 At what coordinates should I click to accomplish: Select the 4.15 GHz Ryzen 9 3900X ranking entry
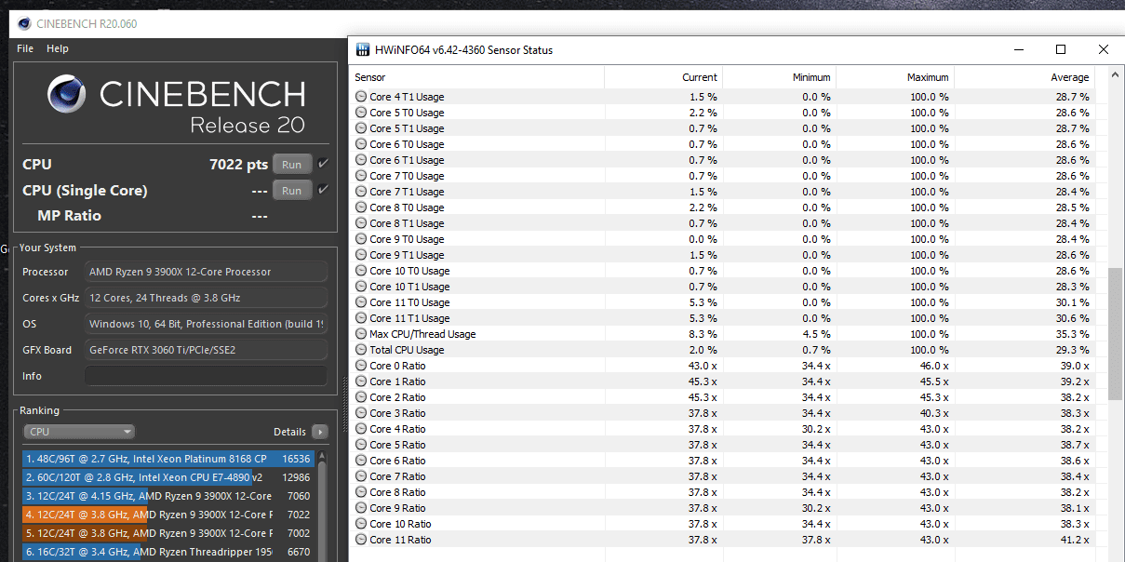167,496
